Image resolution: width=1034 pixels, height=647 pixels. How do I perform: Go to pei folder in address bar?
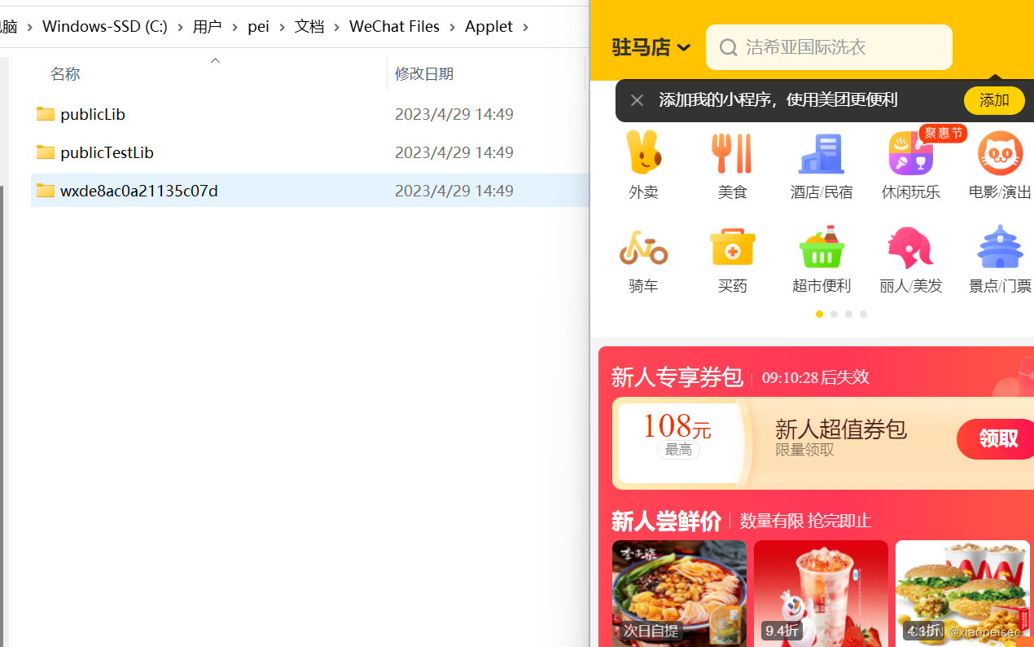point(258,27)
